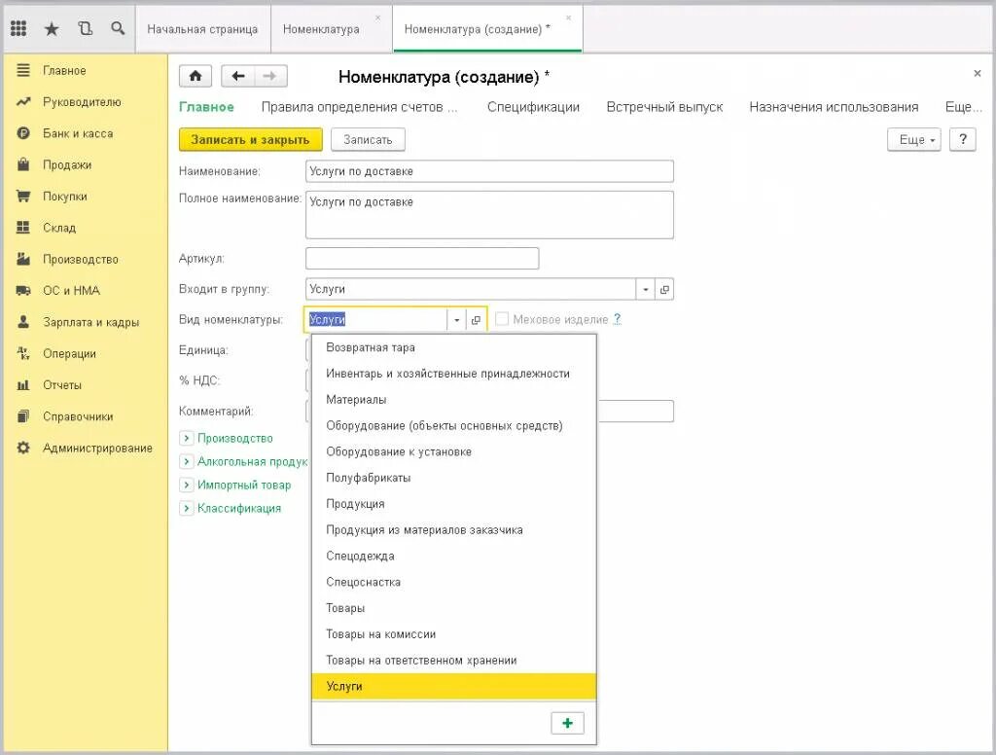Navigate back with left arrow

[238, 76]
